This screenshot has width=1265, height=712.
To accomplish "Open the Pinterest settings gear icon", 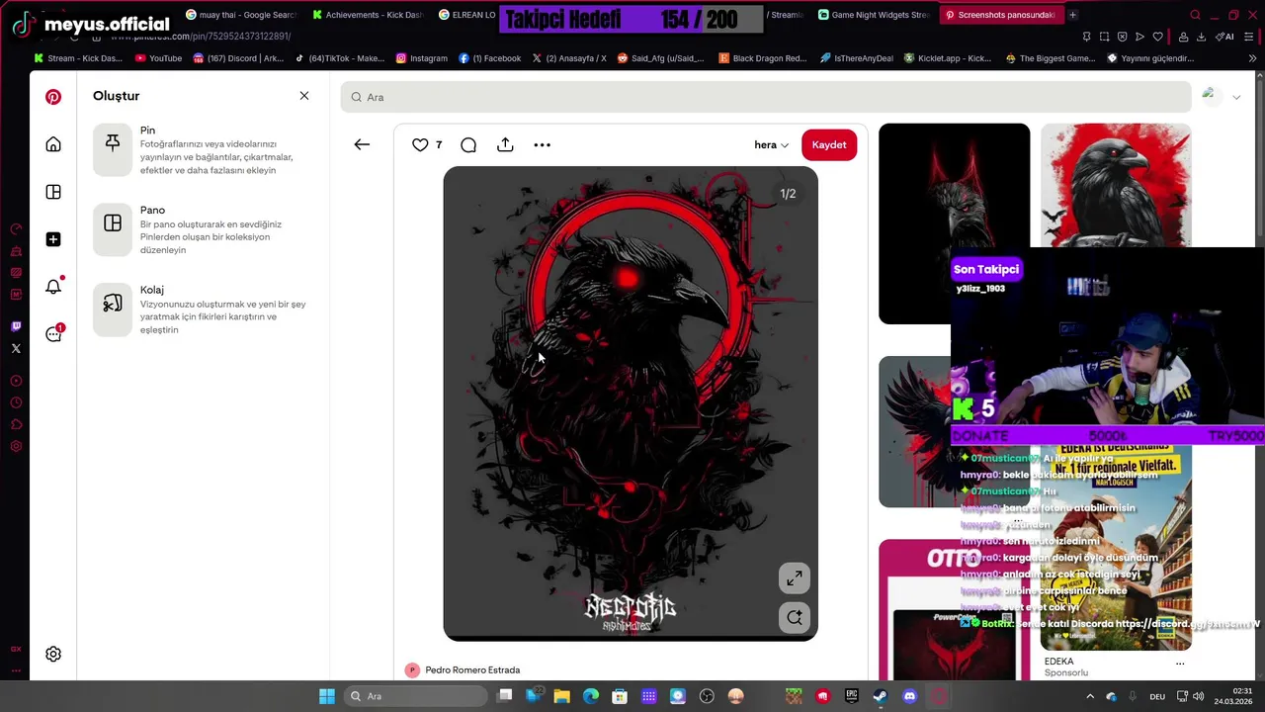I will pos(53,654).
